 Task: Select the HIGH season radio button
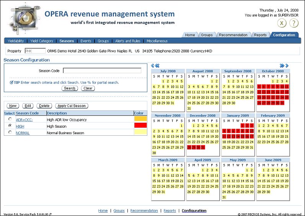coord(10,126)
